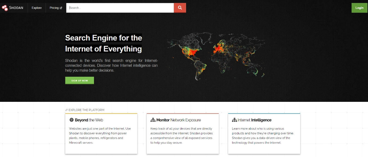Click the red magnifier search button
This screenshot has height=157, width=368.
[180, 8]
